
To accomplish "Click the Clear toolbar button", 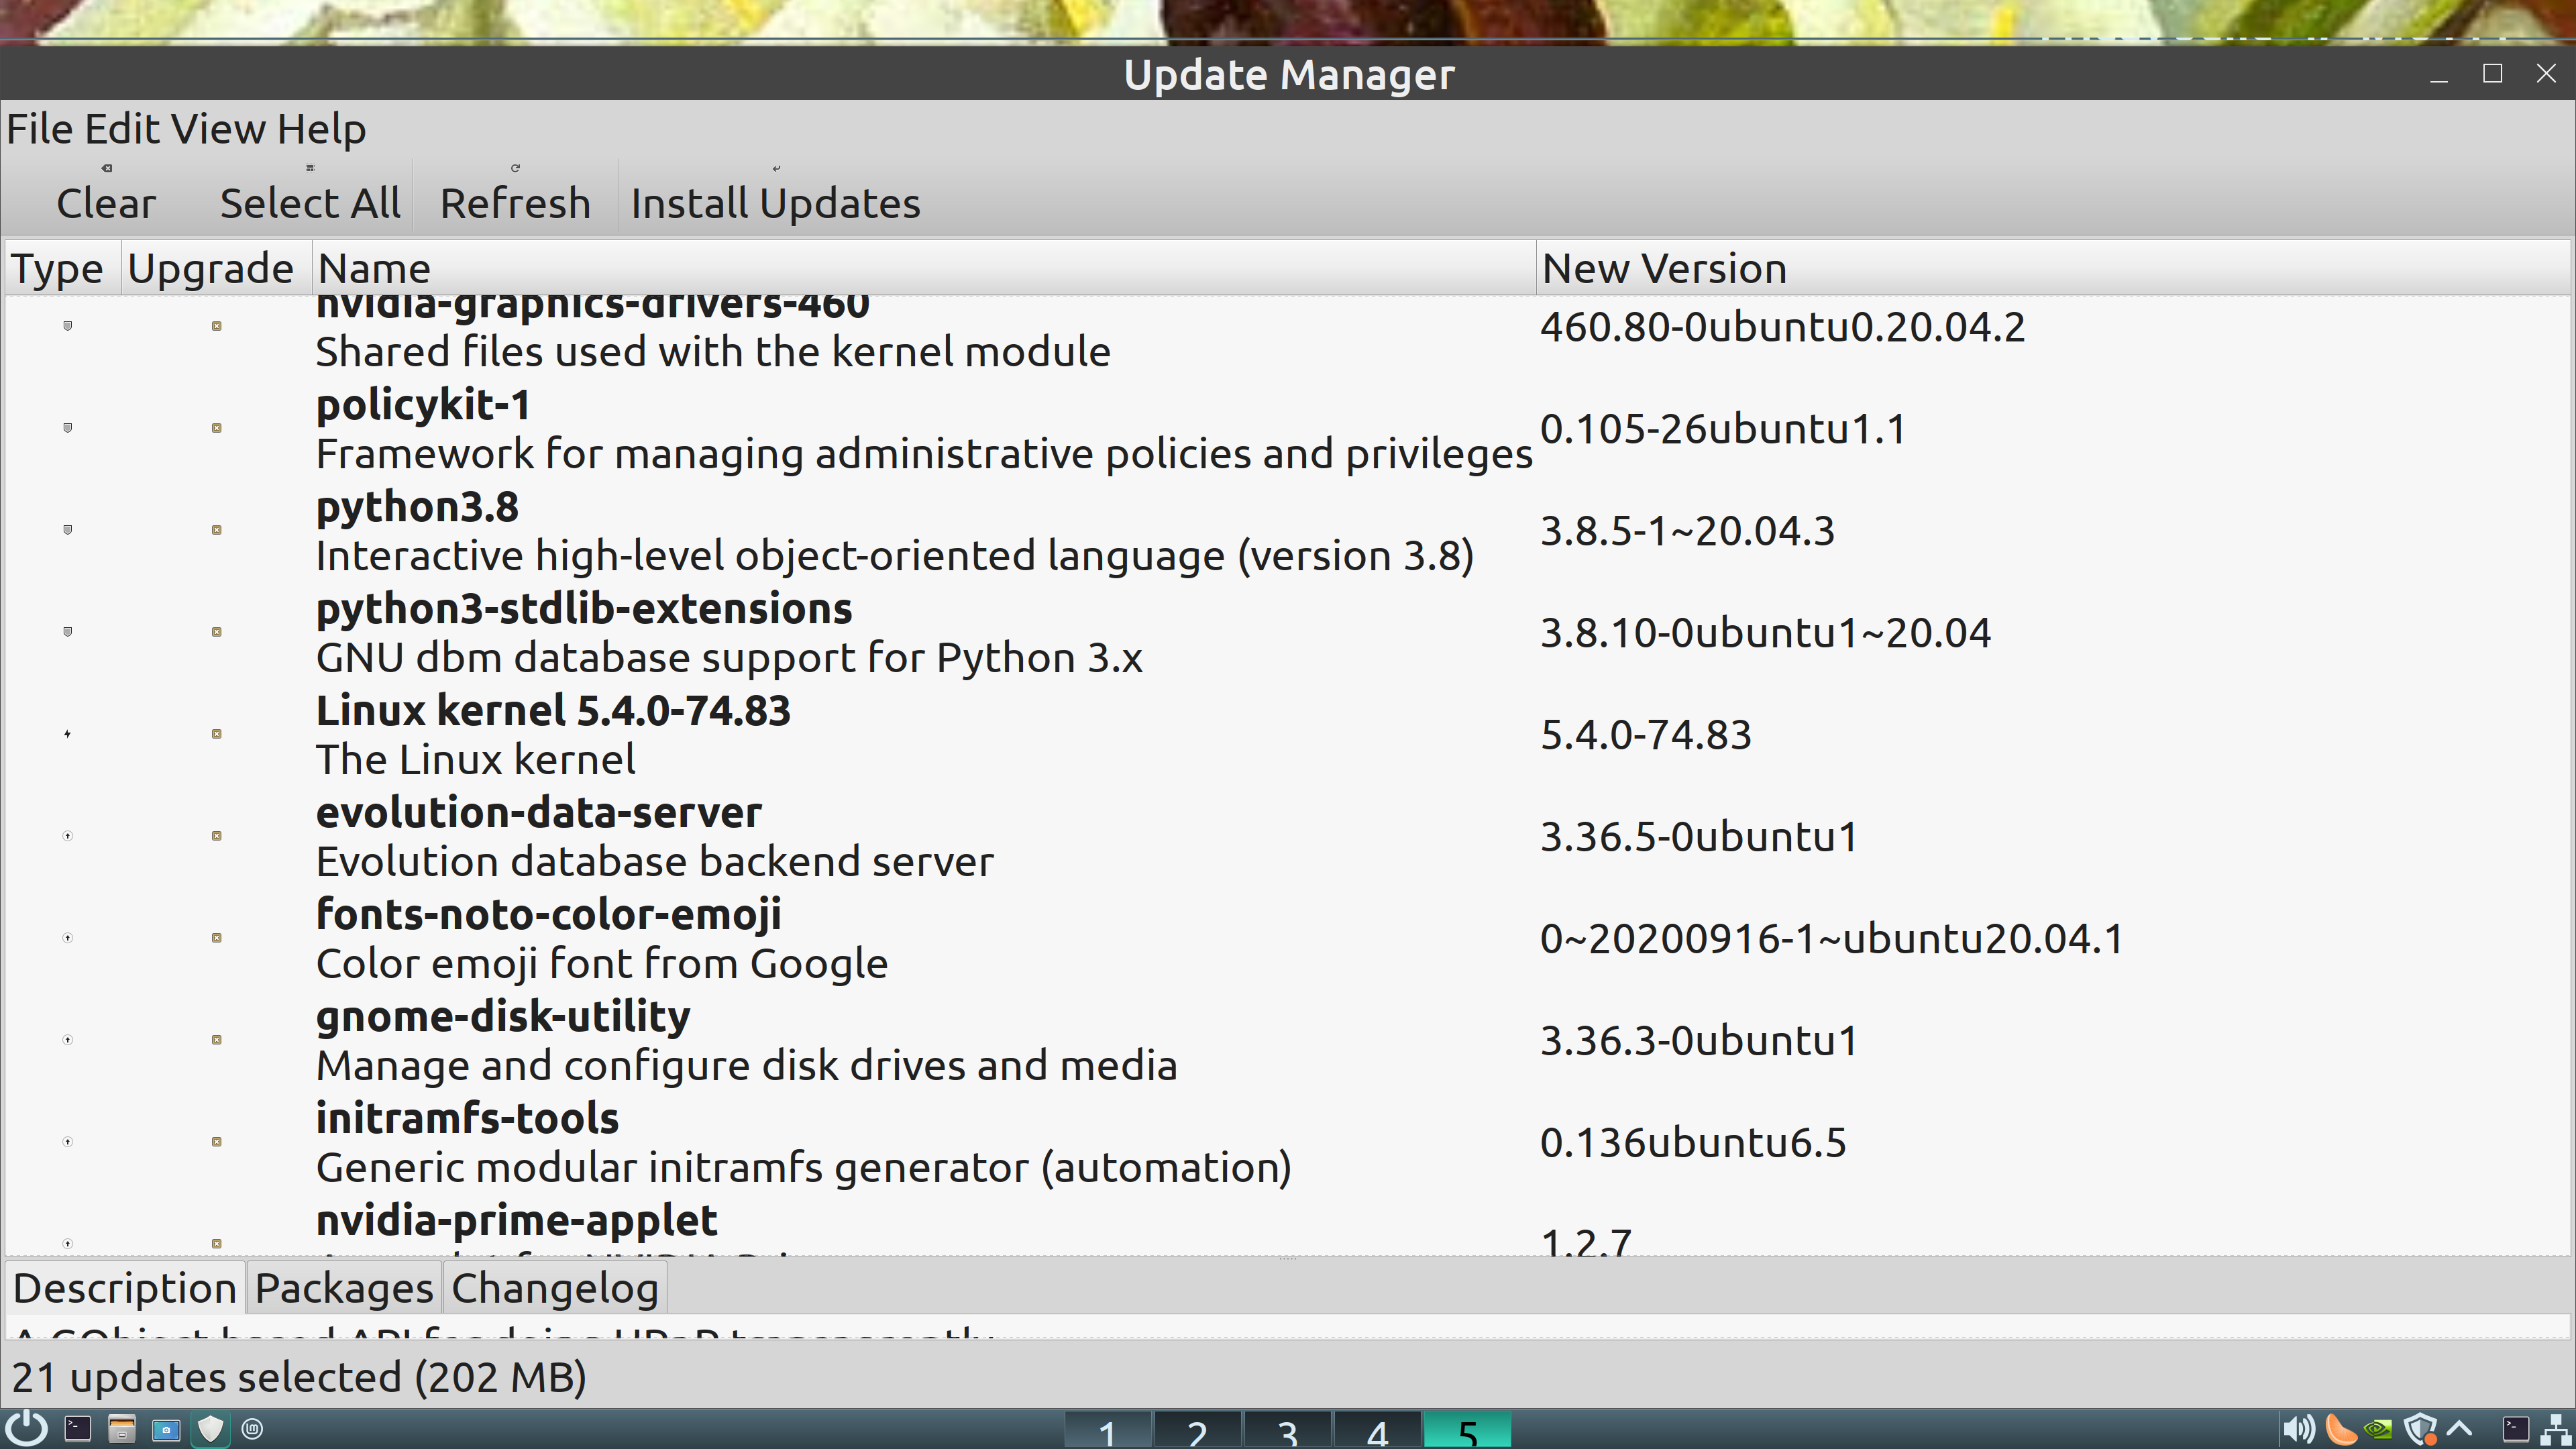I will [106, 194].
